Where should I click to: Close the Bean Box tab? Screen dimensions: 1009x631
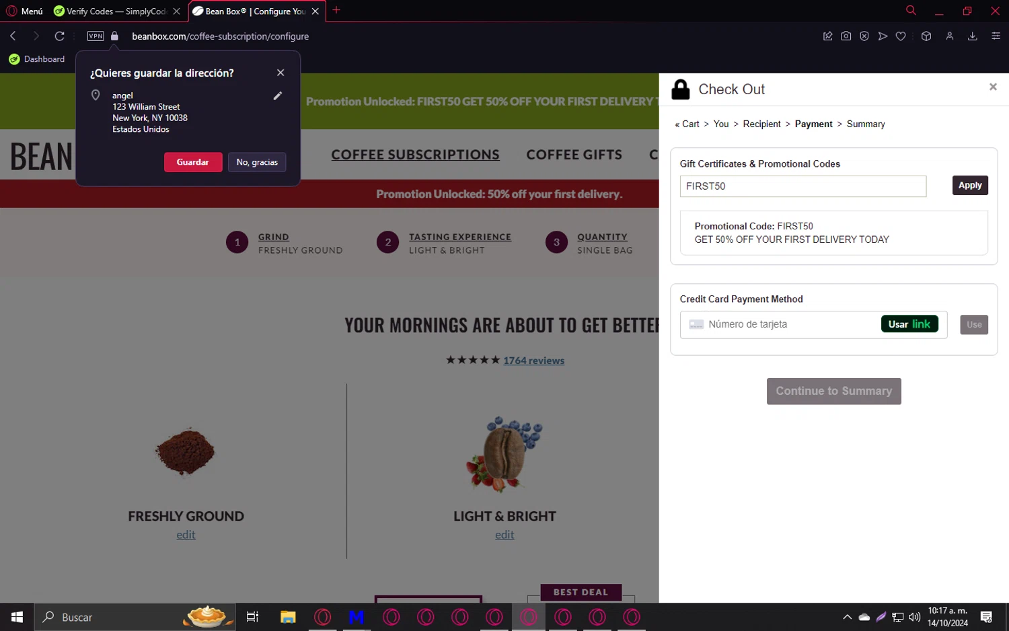coord(315,11)
